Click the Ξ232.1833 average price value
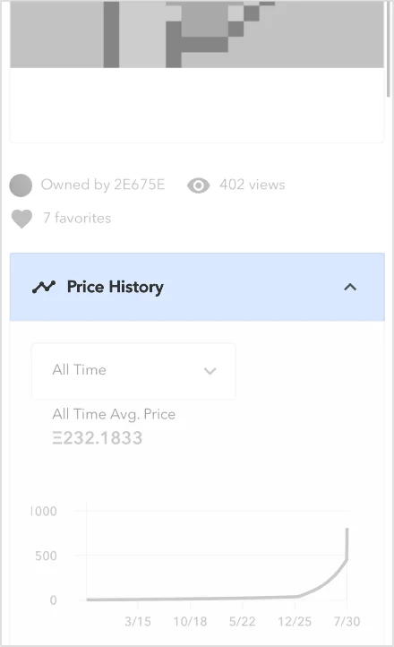 (98, 438)
